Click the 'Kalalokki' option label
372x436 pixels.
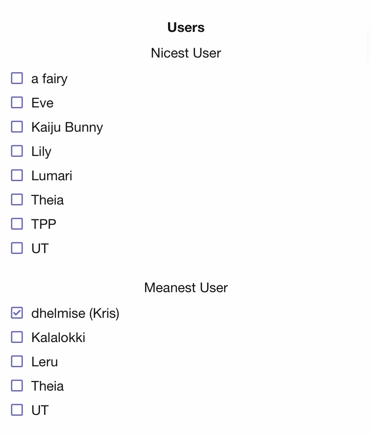click(x=58, y=338)
